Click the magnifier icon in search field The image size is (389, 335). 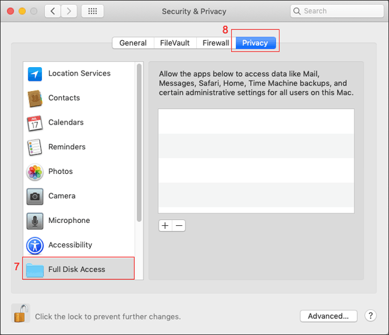click(297, 11)
